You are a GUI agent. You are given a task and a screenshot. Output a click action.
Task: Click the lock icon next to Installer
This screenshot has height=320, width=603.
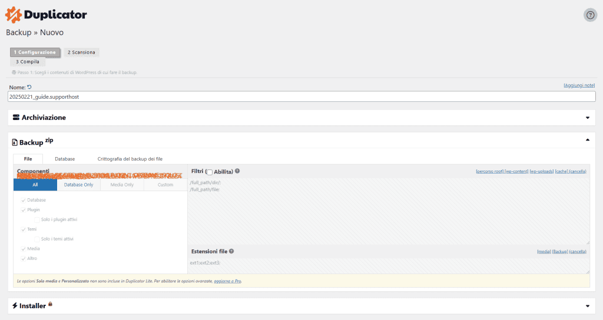pyautogui.click(x=50, y=304)
